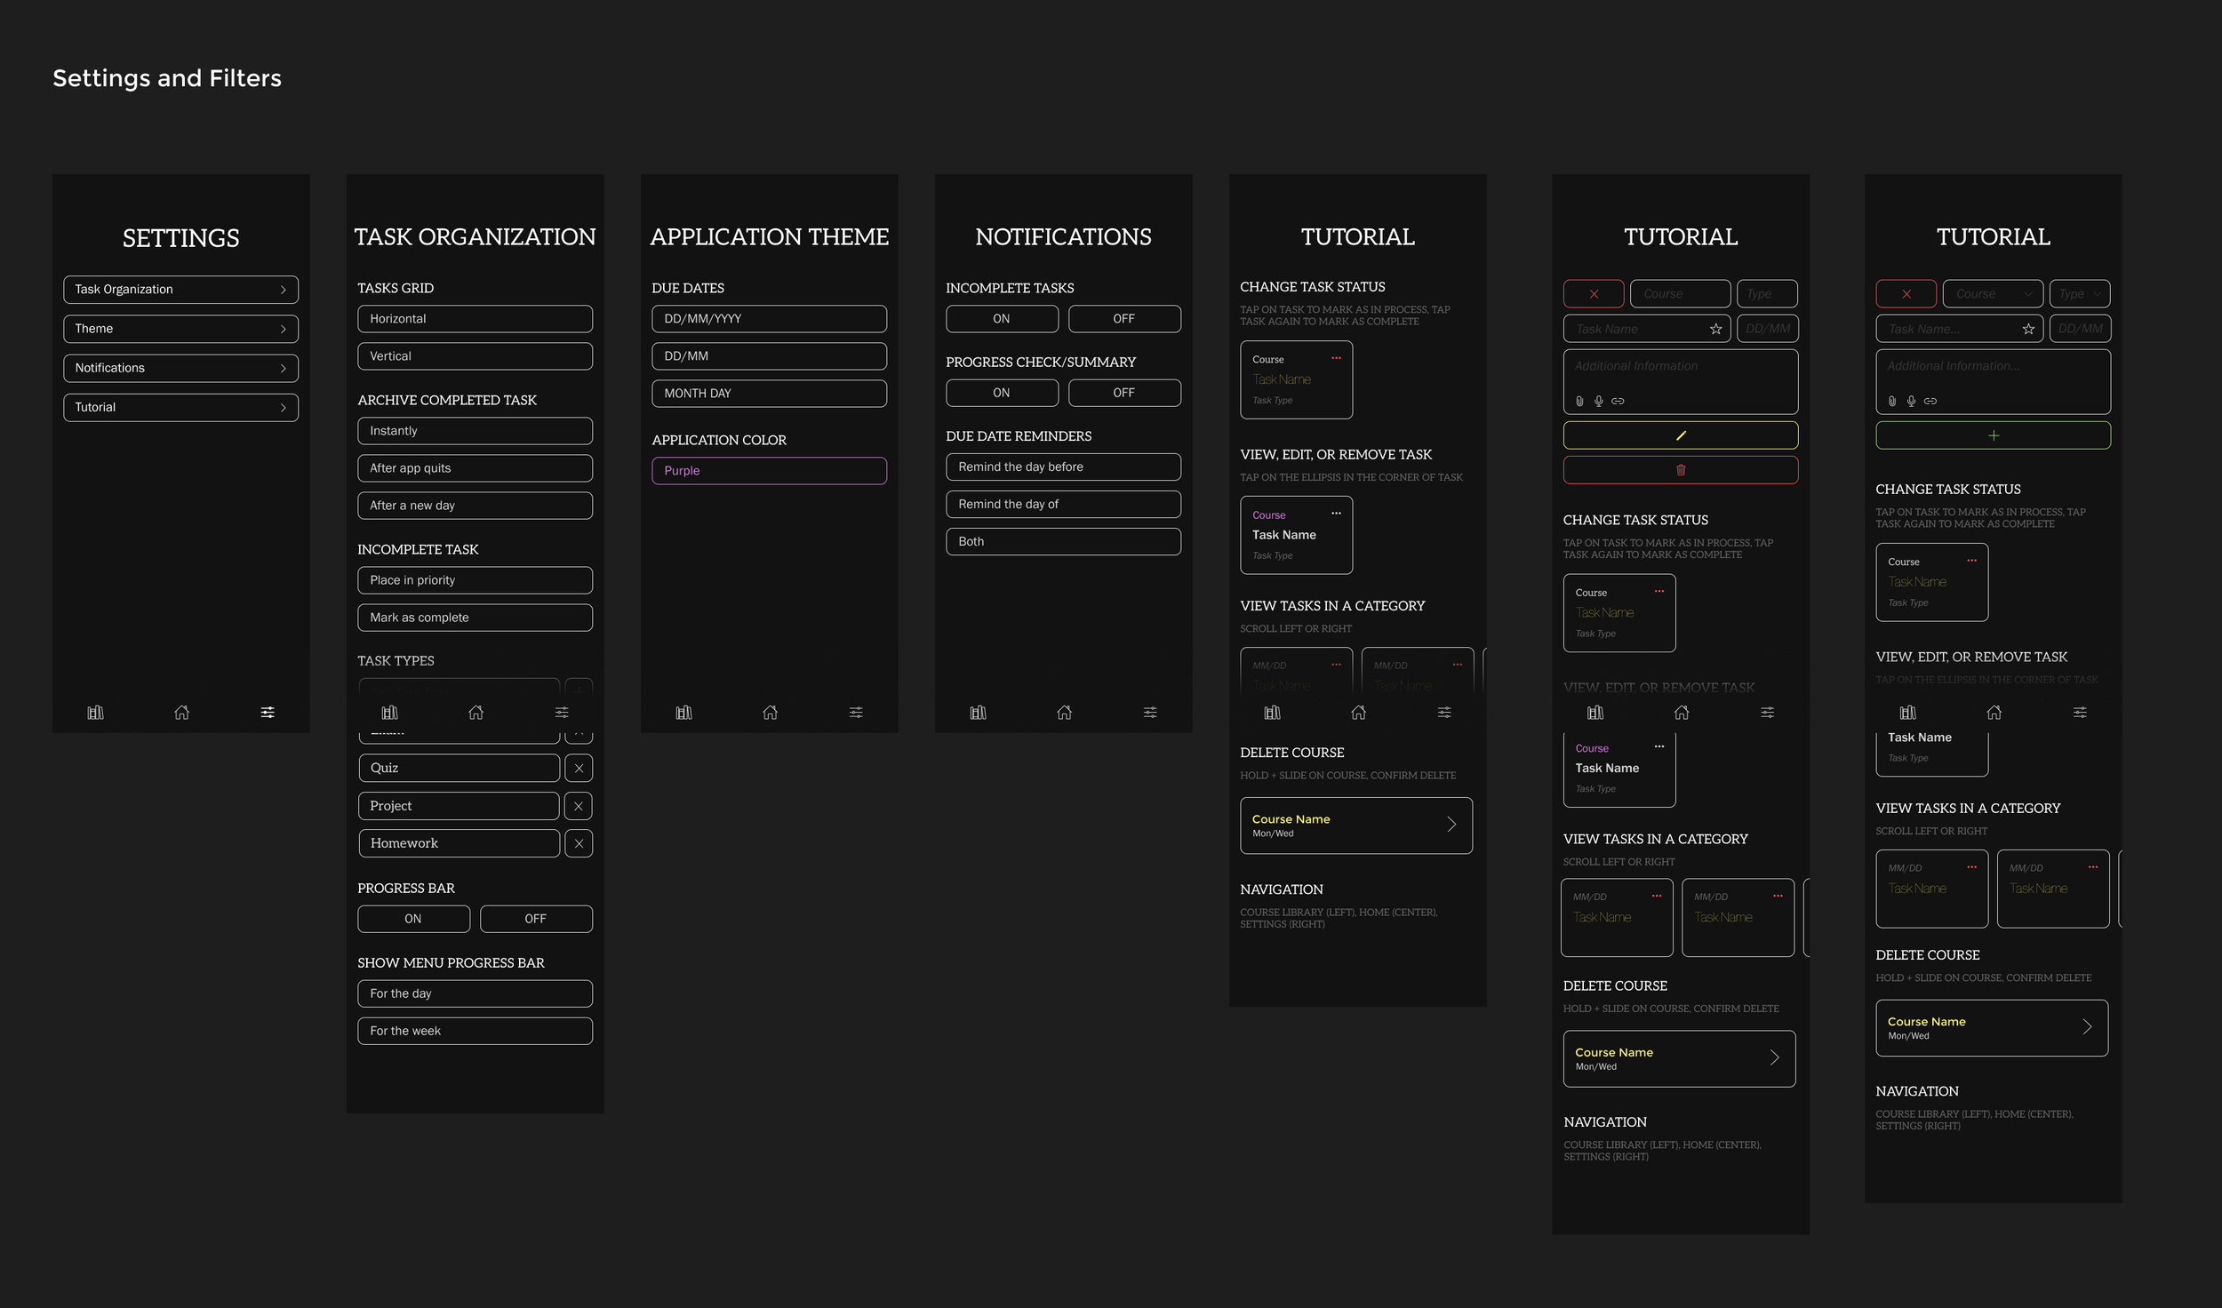The width and height of the screenshot is (2222, 1308).
Task: Tap star in Task Name field above pencil button
Action: (1715, 329)
